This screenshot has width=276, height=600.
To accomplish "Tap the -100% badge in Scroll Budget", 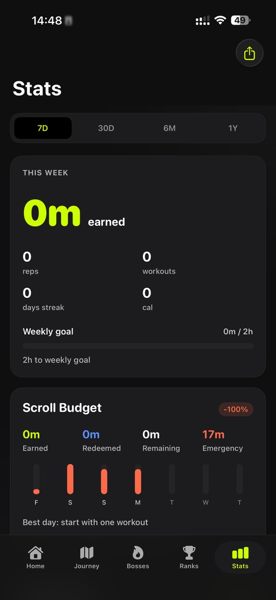I will click(x=236, y=409).
